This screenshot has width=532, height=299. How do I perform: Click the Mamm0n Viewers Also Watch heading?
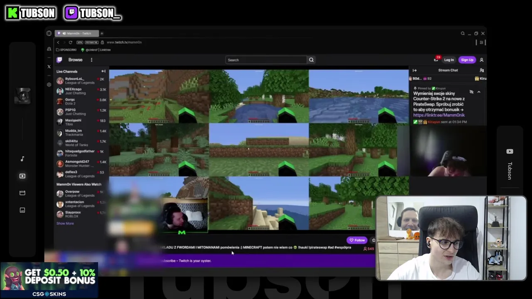pos(79,184)
